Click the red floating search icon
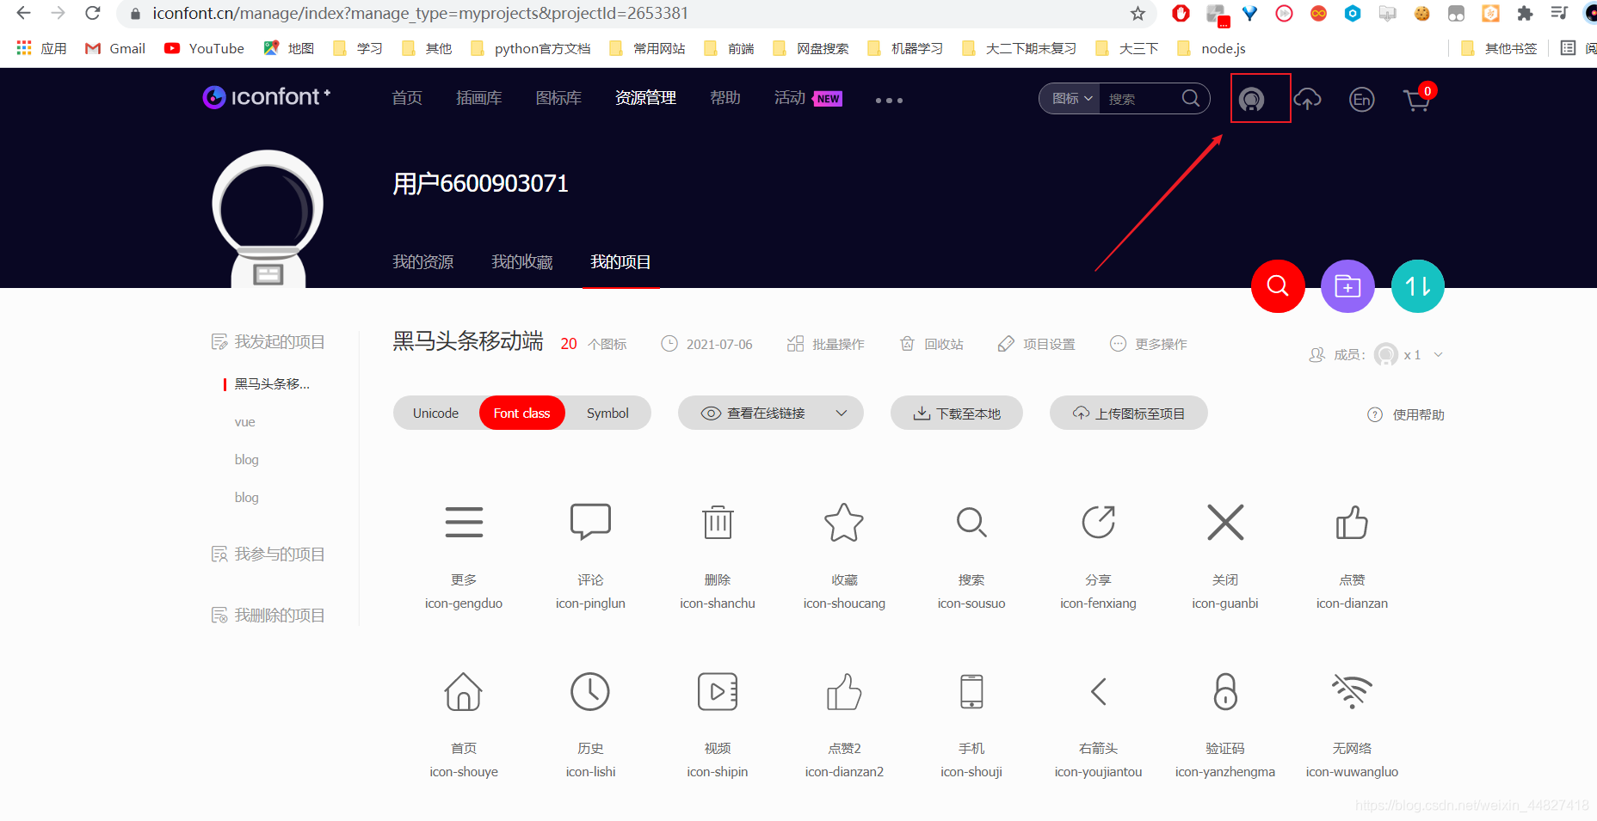This screenshot has height=821, width=1597. (1277, 286)
